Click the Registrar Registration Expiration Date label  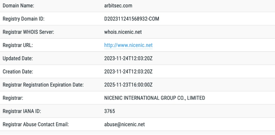coord(43,85)
